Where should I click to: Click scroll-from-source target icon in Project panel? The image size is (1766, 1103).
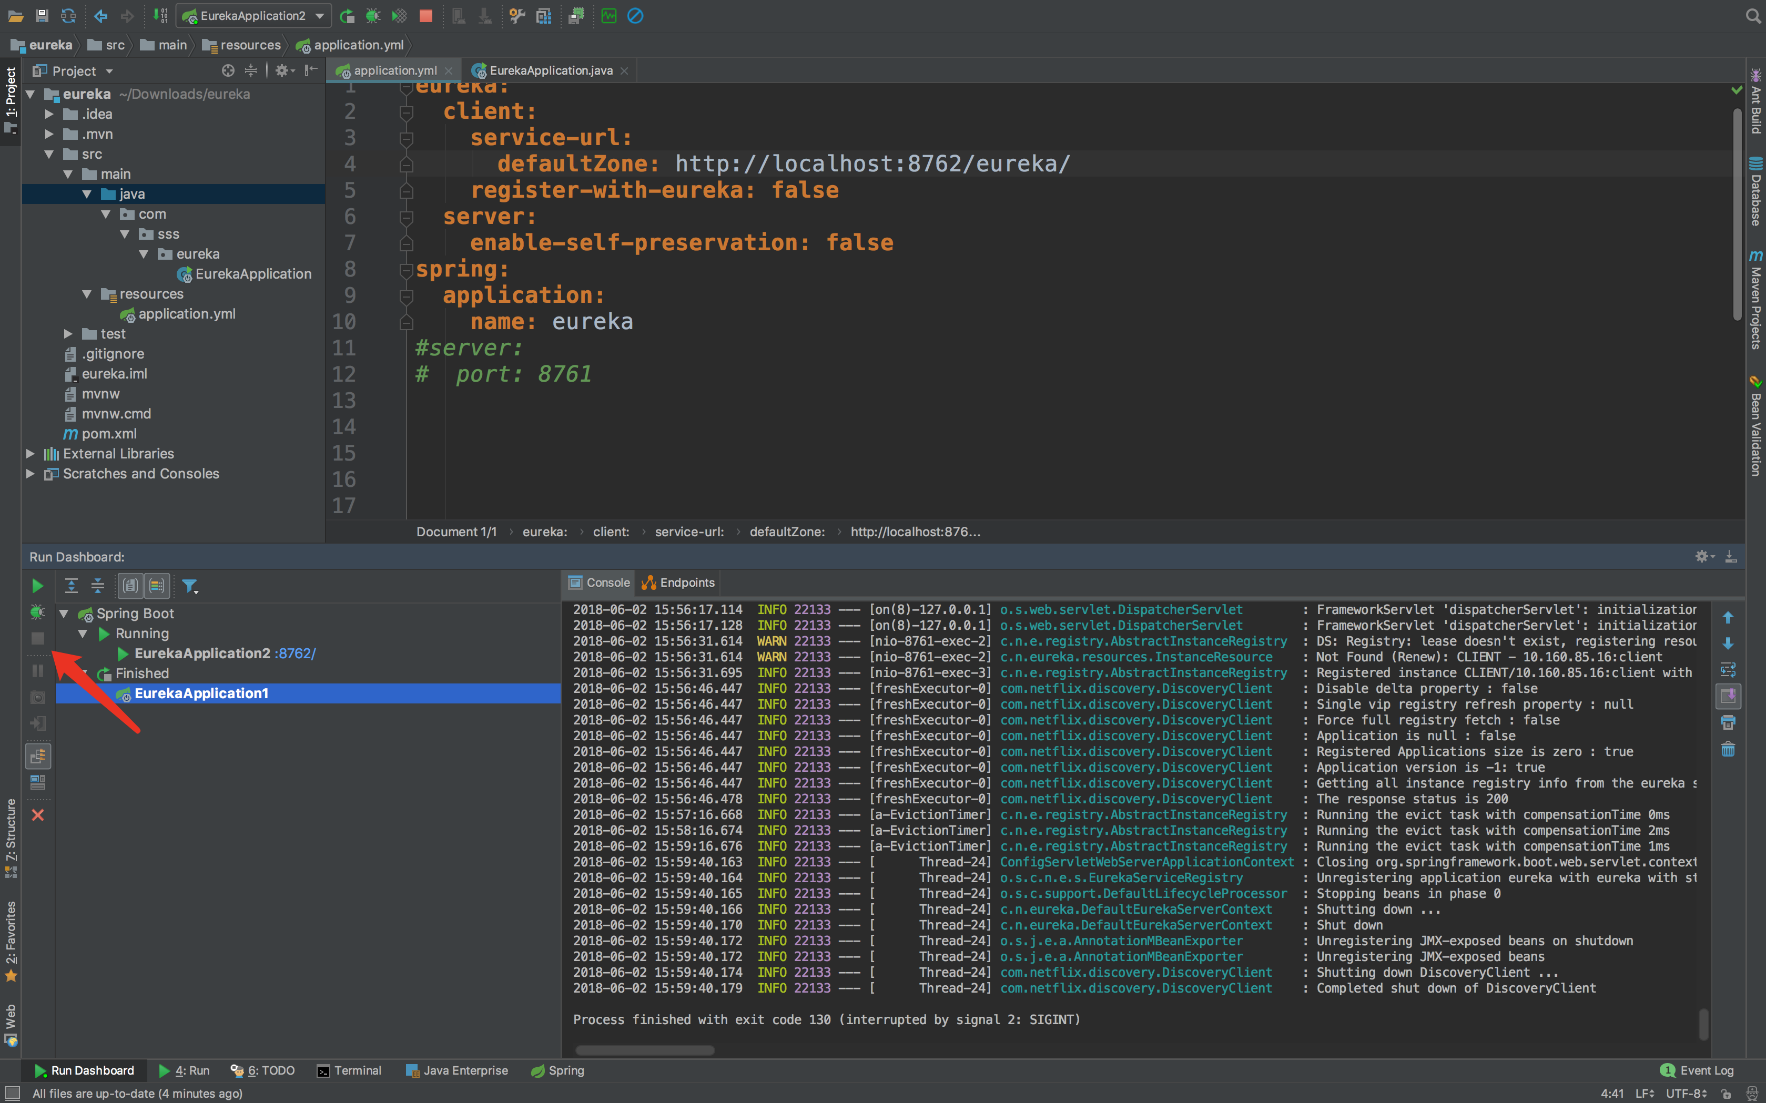(228, 71)
